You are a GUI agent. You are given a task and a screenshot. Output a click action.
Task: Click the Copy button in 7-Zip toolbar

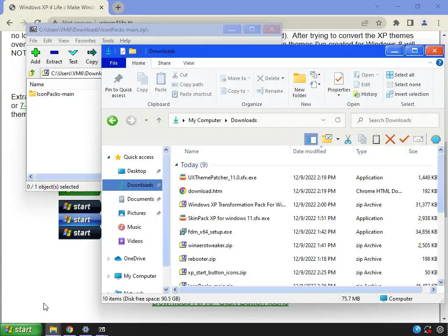pyautogui.click(x=92, y=56)
